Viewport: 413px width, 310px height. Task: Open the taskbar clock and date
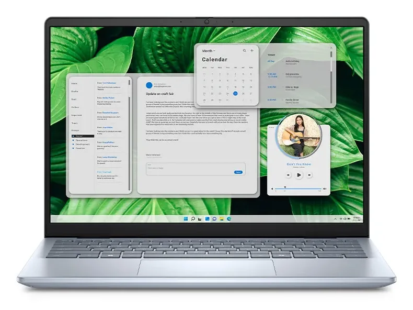click(x=357, y=219)
